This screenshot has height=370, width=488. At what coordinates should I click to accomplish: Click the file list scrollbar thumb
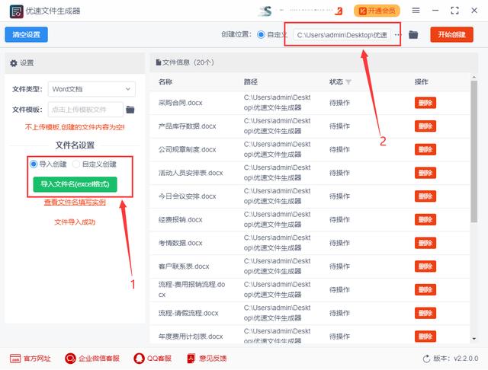pyautogui.click(x=474, y=152)
